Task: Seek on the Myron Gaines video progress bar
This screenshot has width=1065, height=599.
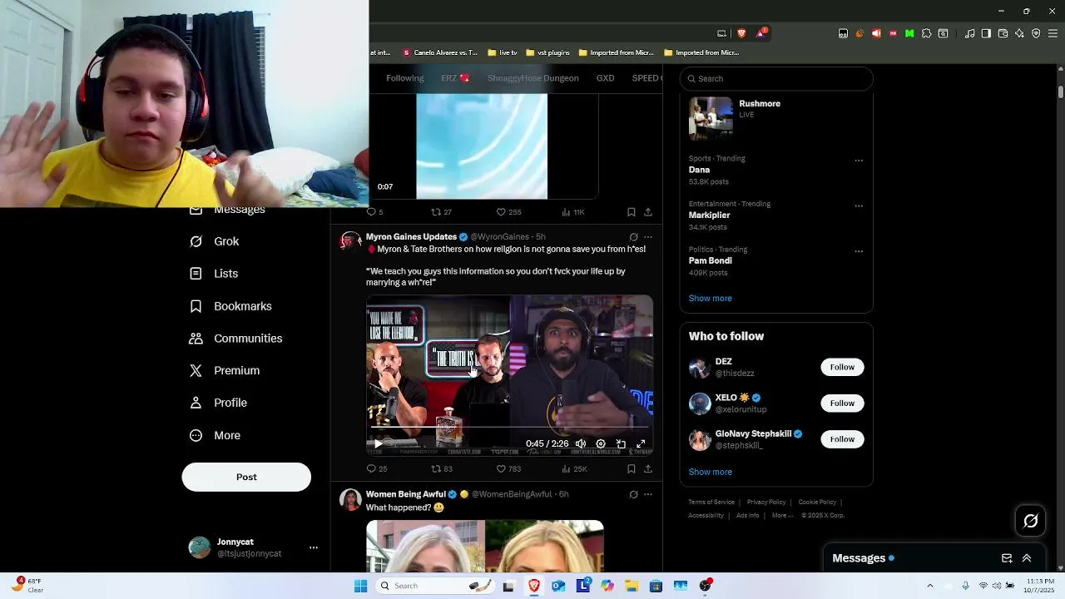Action: coord(509,427)
